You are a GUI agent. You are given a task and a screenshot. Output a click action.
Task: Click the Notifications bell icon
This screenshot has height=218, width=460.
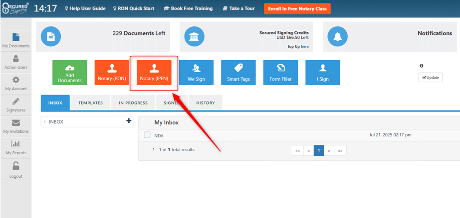[x=337, y=36]
